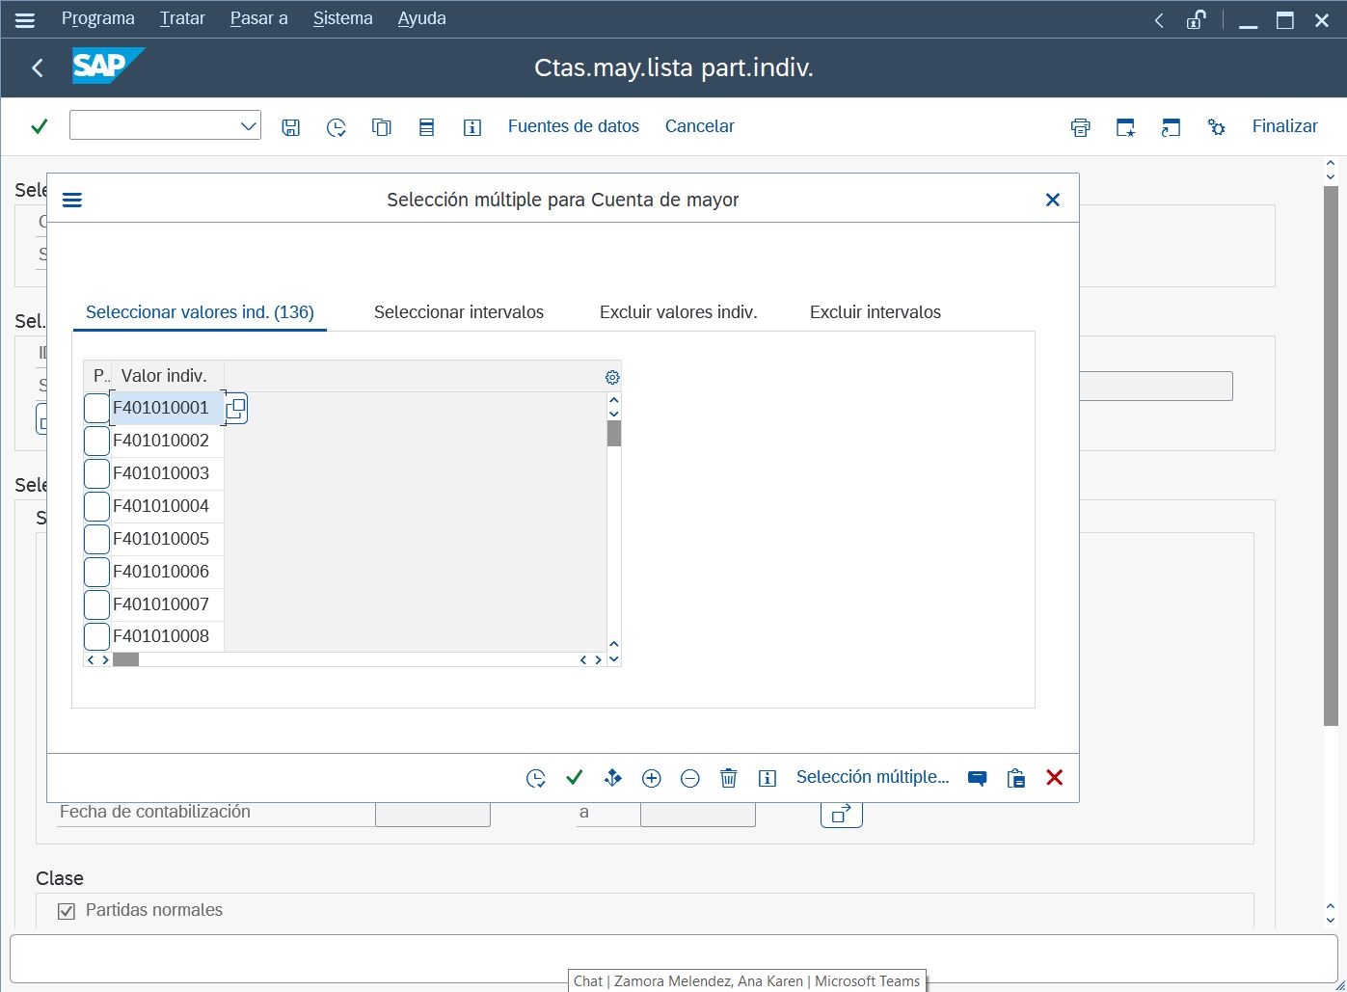Click the clipboard upload icon in dialog
This screenshot has height=992, width=1347.
click(1016, 778)
